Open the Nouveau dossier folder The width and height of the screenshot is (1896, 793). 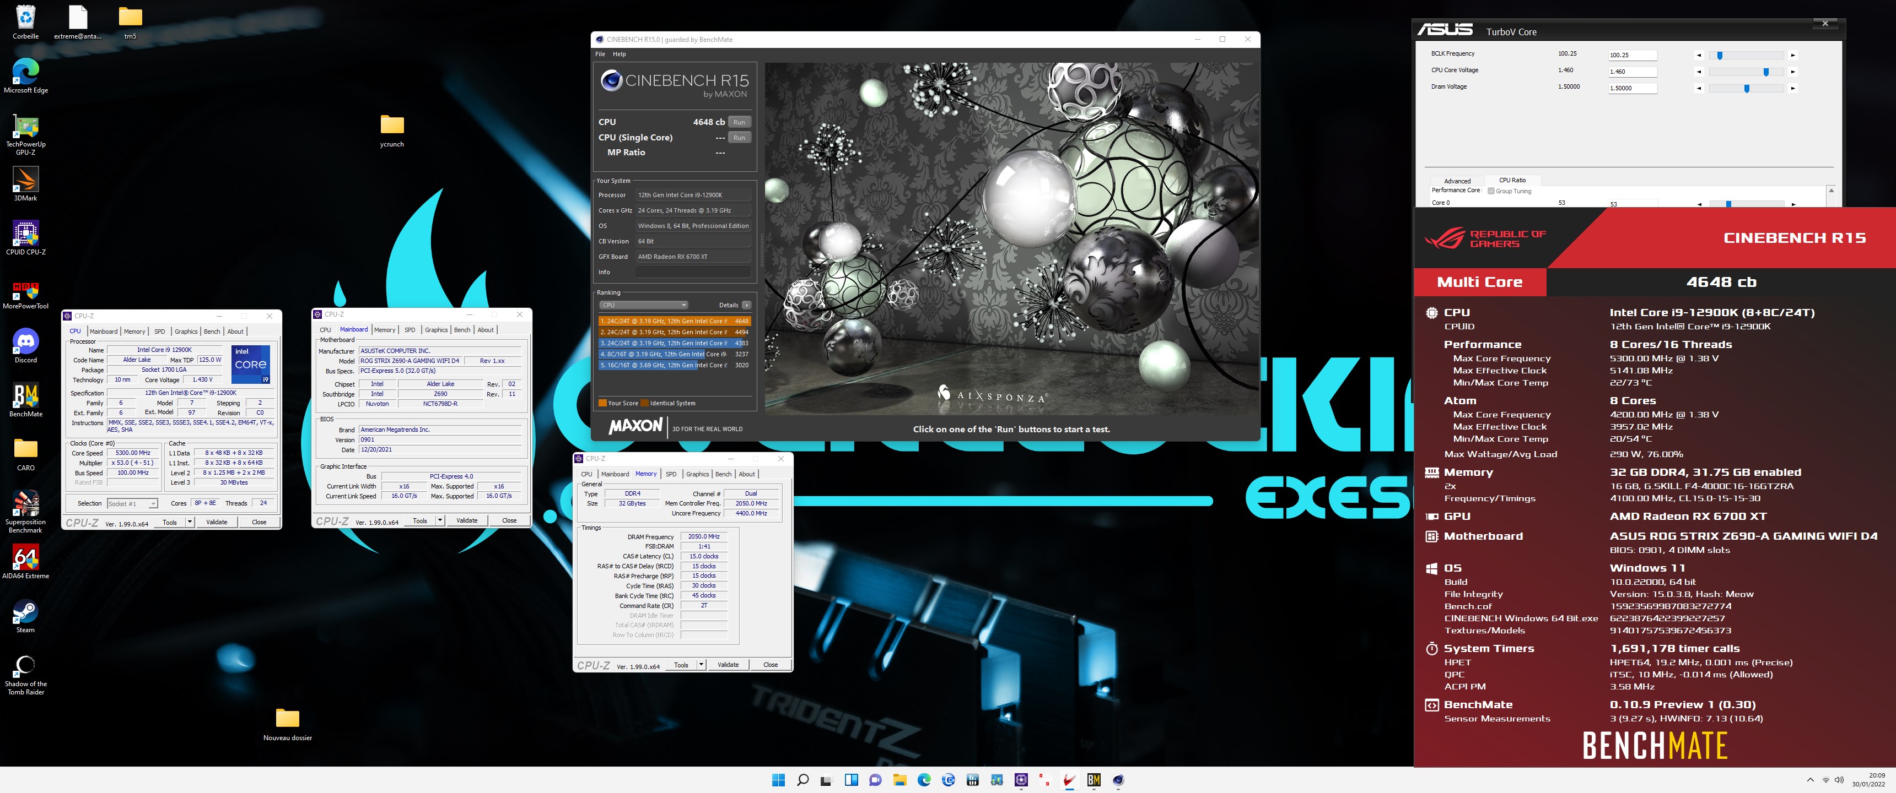point(288,724)
